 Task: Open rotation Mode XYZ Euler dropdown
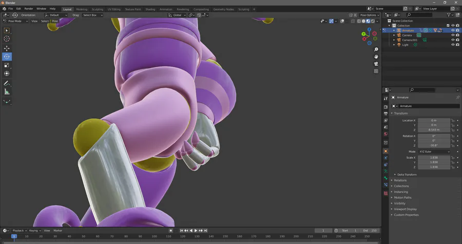coord(434,151)
